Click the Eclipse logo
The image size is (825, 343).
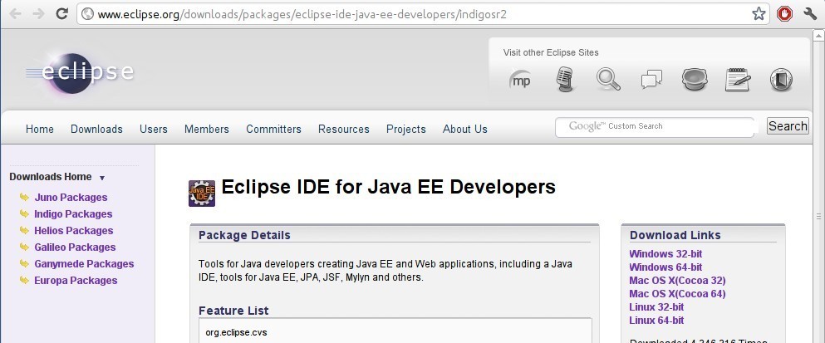pyautogui.click(x=79, y=73)
